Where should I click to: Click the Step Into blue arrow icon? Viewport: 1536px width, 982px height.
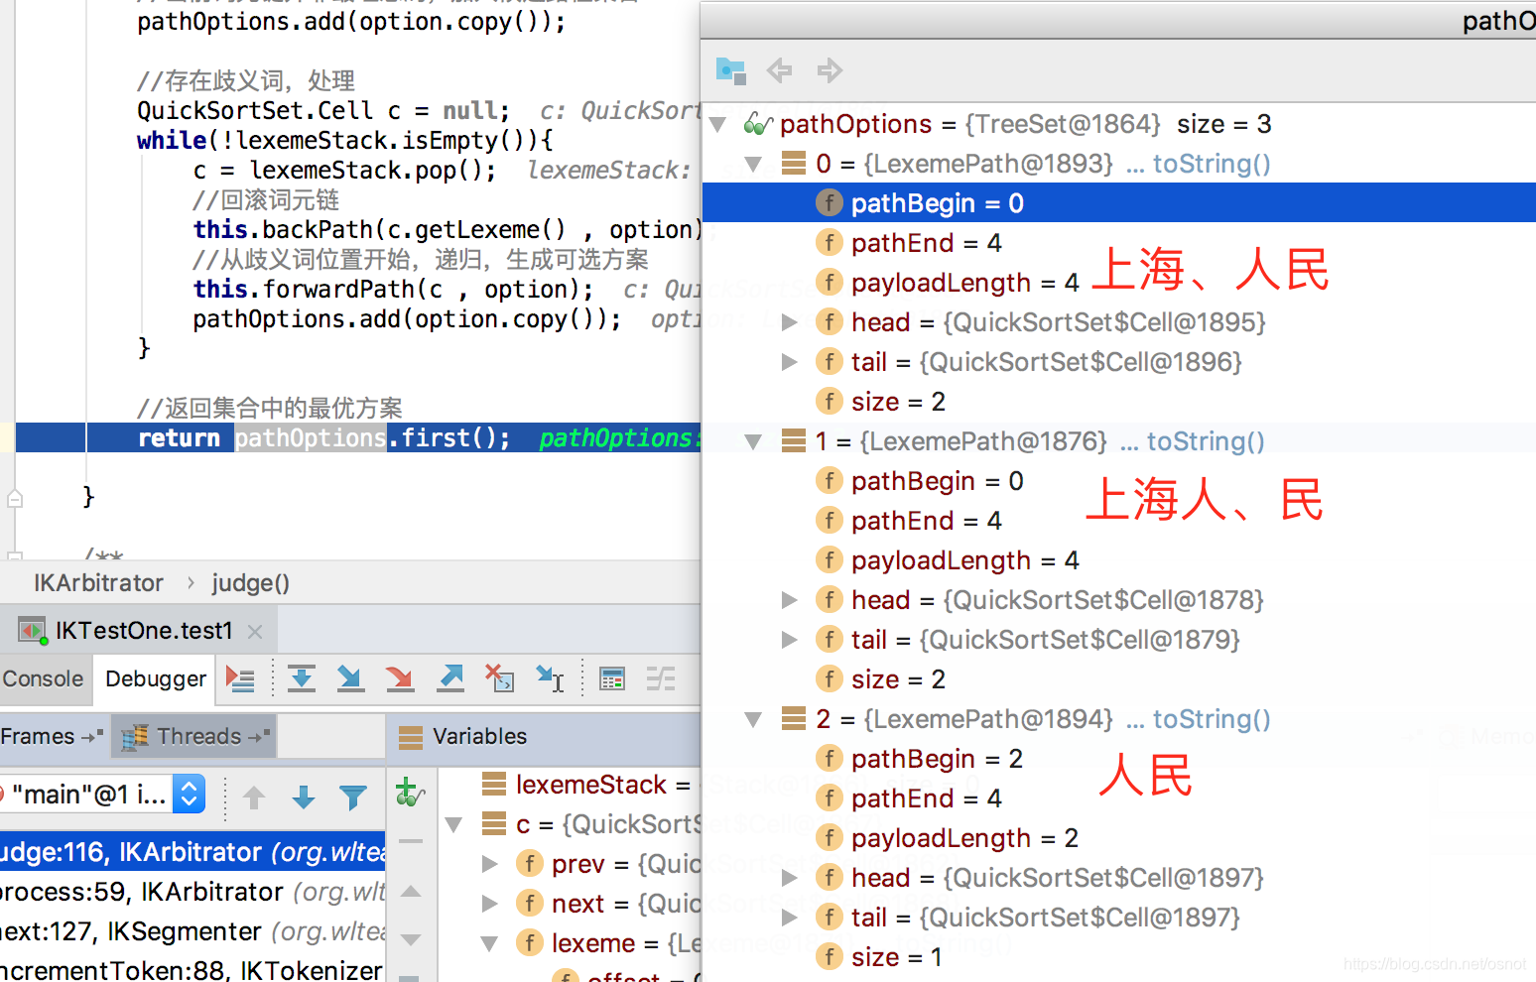(x=349, y=678)
